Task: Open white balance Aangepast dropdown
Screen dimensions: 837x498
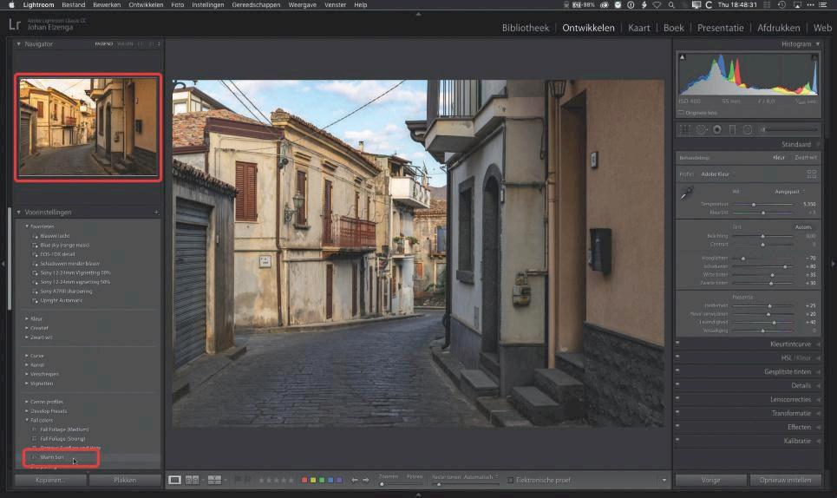Action: 789,191
